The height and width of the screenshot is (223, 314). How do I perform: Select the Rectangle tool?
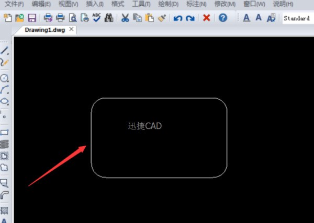[4, 132]
